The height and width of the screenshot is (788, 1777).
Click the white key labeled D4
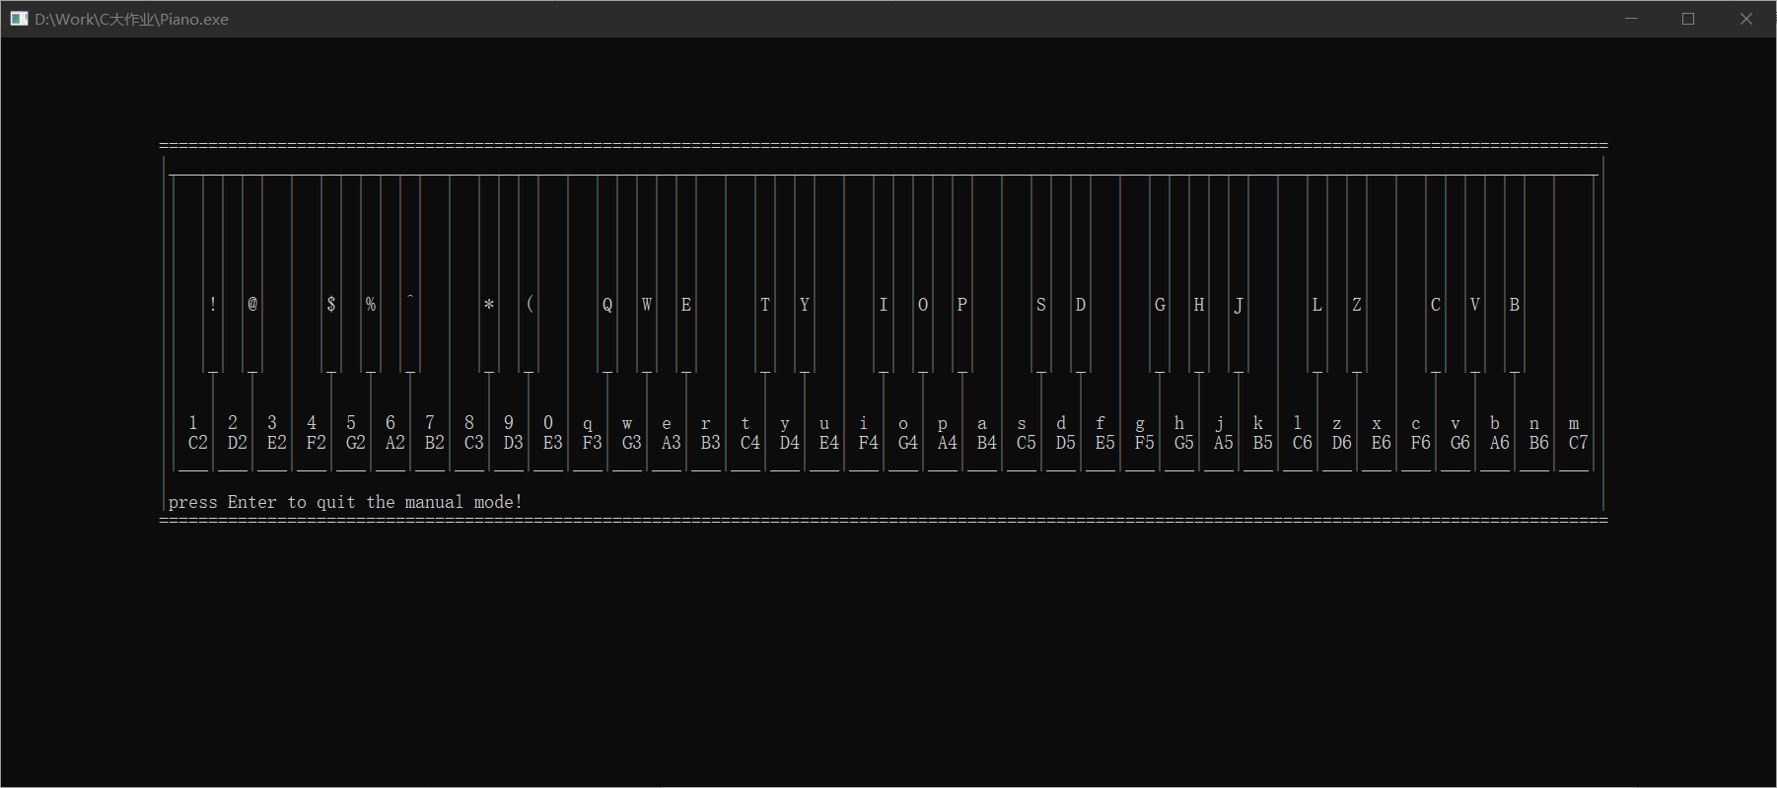[x=785, y=434]
